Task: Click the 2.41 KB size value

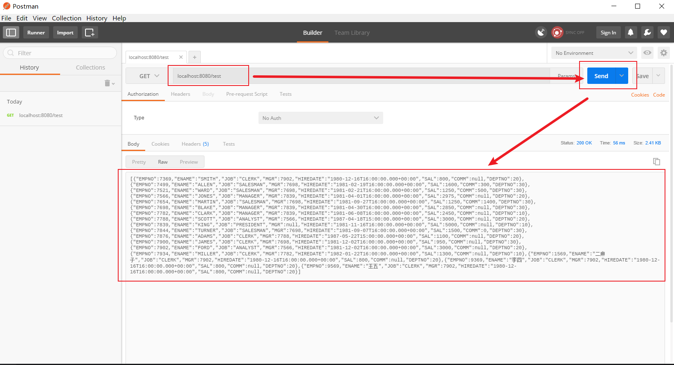Action: (653, 143)
